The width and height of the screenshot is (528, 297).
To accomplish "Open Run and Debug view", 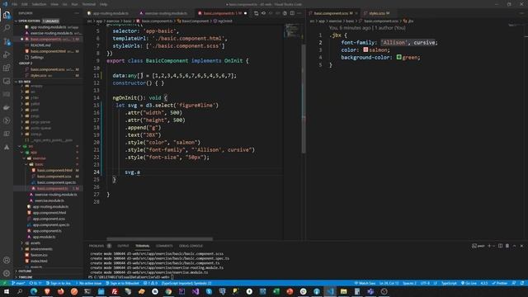I will click(7, 55).
